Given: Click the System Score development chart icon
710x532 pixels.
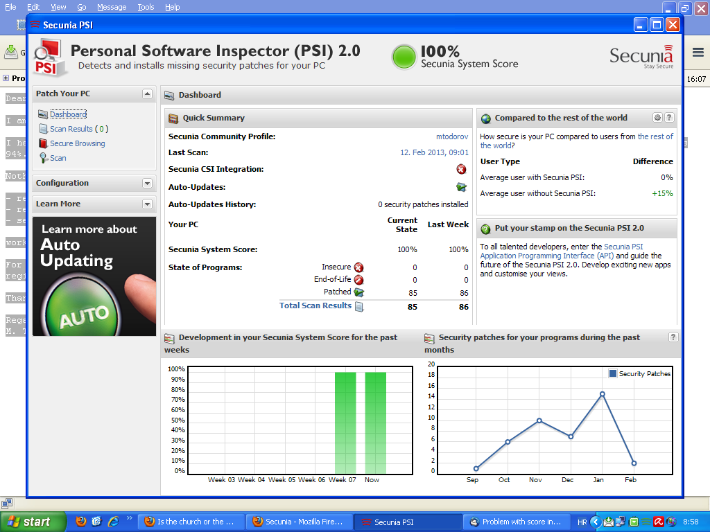Looking at the screenshot, I should pyautogui.click(x=169, y=338).
